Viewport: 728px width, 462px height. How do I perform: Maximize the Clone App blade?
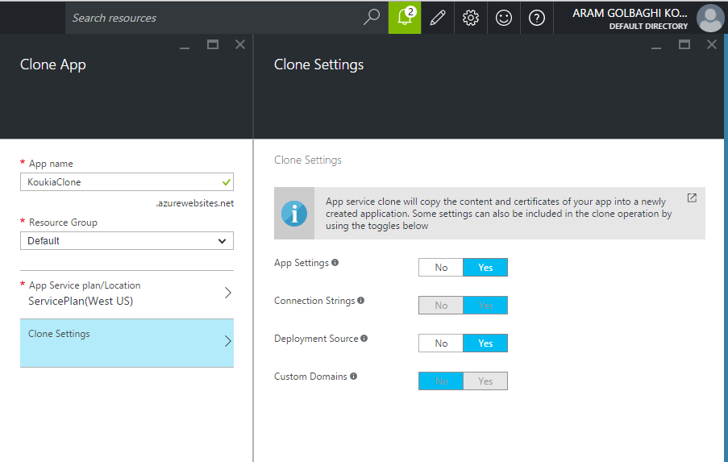[213, 44]
